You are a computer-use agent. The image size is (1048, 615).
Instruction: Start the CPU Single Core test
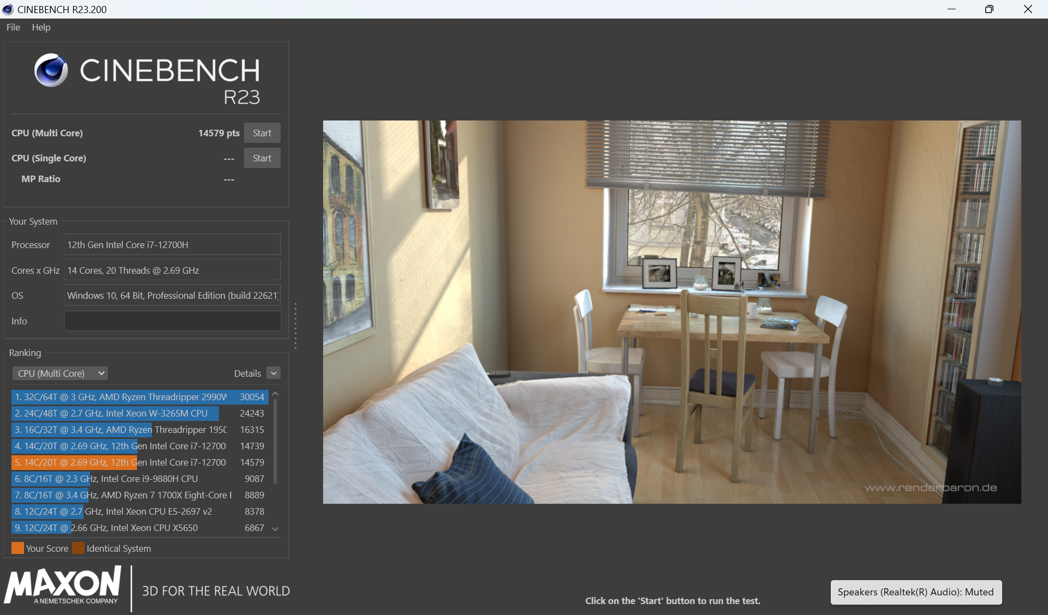pos(262,158)
